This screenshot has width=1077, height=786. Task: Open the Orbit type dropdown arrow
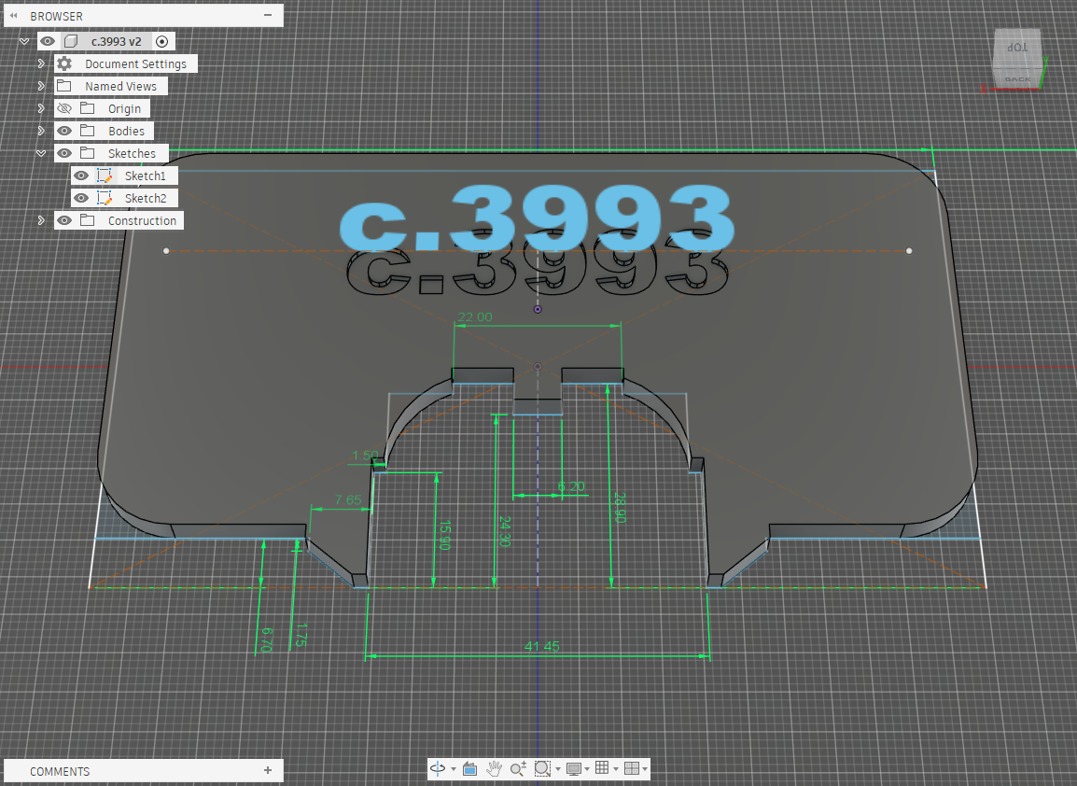(454, 769)
